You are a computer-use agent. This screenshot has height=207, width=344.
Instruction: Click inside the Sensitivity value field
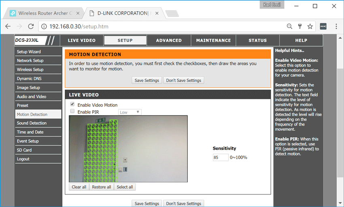click(221, 157)
